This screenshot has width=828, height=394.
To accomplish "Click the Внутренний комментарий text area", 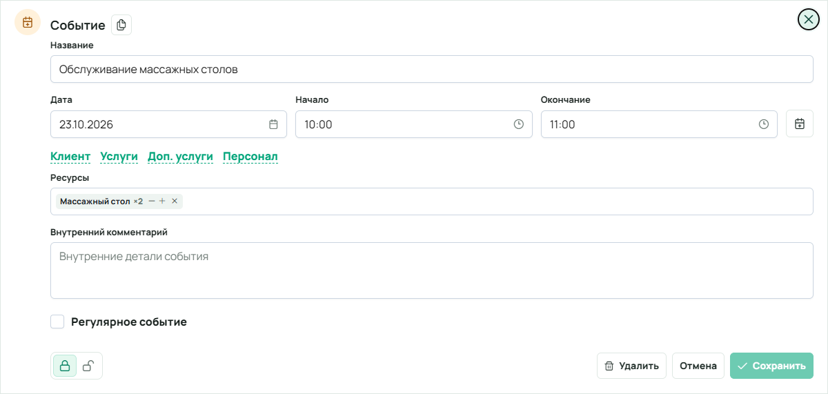I will 432,270.
